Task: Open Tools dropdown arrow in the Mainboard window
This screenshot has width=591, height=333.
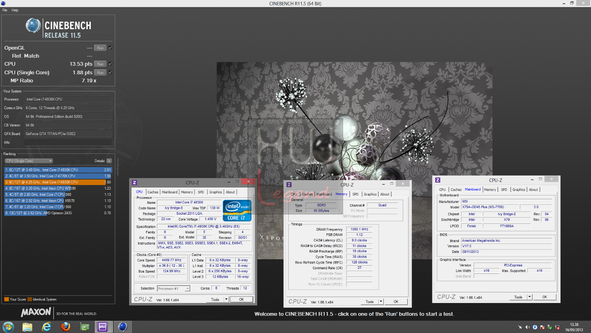Action: pos(529,297)
